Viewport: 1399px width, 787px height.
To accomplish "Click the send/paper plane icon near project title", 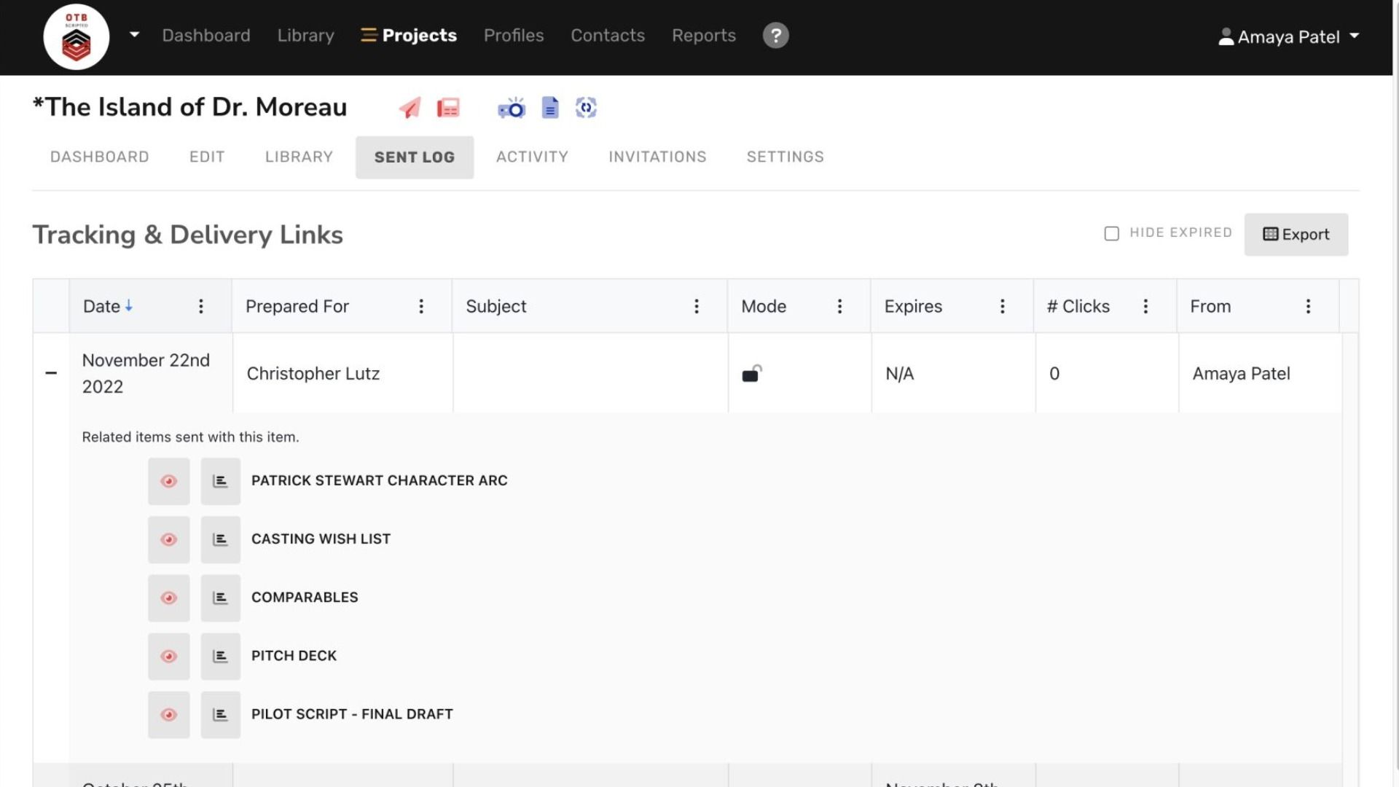I will coord(410,107).
